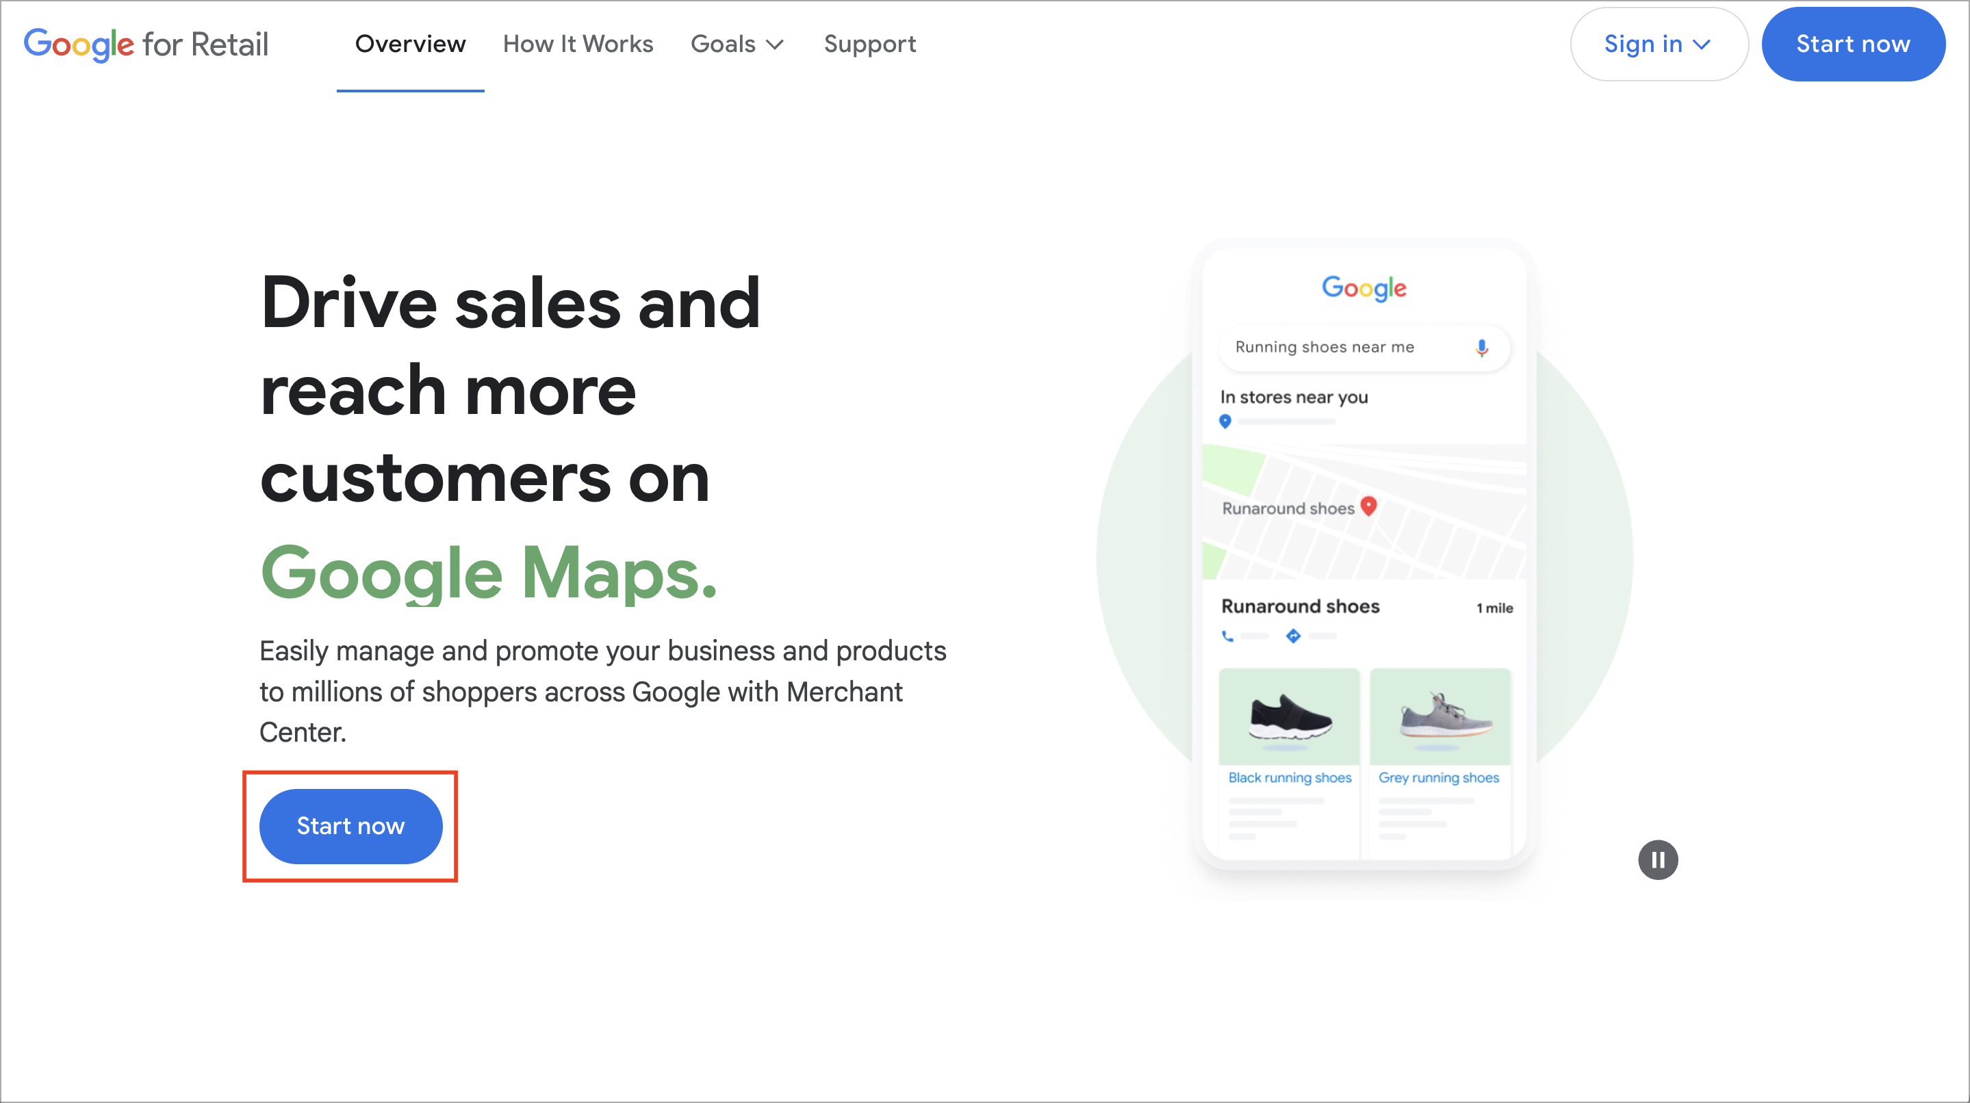
Task: Click the directions icon under Runaround shoes
Action: pos(1293,636)
